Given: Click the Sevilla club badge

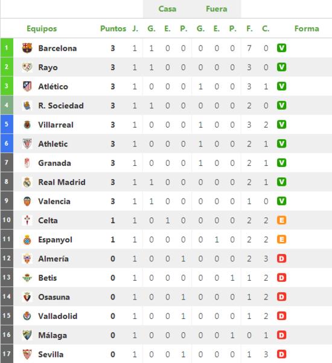Looking at the screenshot, I should click(x=27, y=354).
